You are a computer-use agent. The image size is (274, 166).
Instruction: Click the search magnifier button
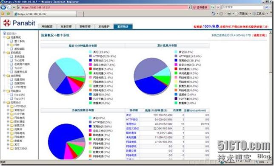[x=266, y=7]
